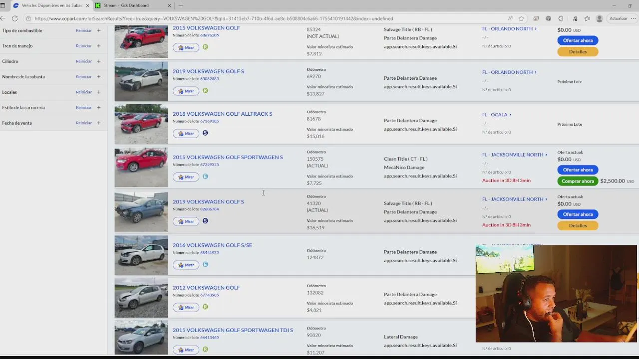Click the R badge on 2012 Volkswagen Golf
Image resolution: width=639 pixels, height=359 pixels.
coord(205,307)
